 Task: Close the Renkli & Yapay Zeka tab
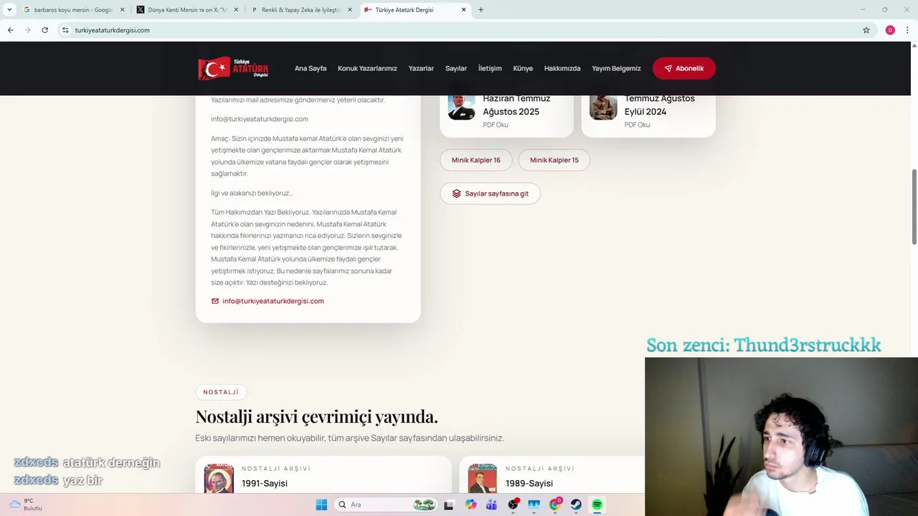click(x=350, y=10)
